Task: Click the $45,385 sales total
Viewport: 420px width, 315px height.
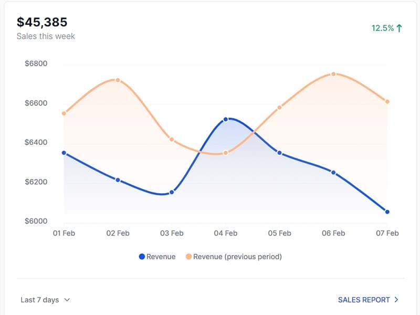Action: [x=42, y=22]
